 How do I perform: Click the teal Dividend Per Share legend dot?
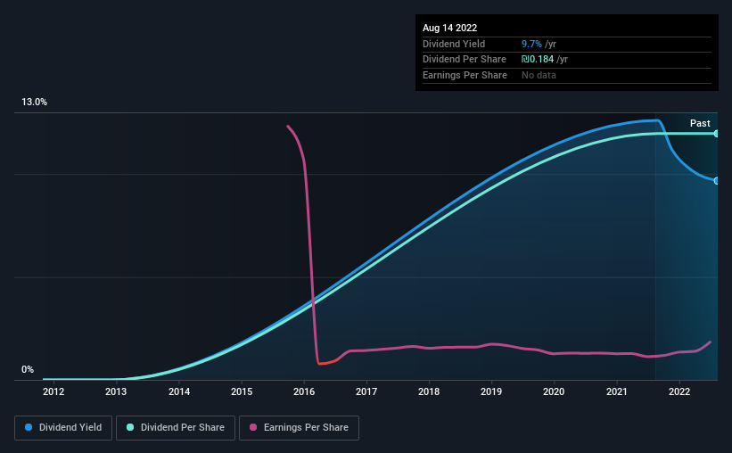130,427
